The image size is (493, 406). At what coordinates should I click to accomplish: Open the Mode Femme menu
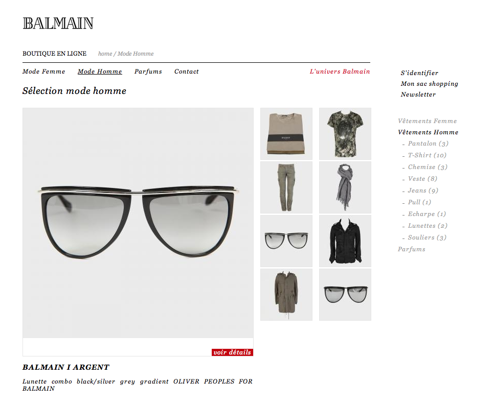(43, 71)
